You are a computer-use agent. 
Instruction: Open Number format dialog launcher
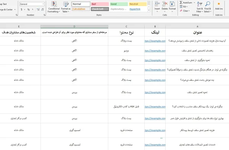(x=44, y=15)
